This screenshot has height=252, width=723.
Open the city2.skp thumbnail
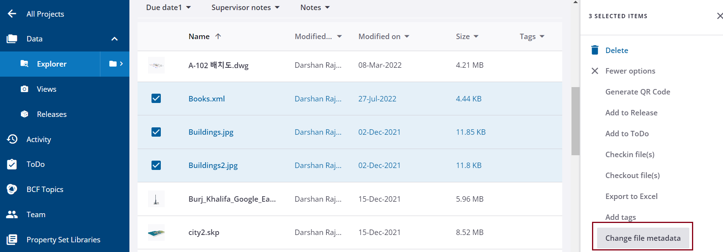(x=156, y=233)
